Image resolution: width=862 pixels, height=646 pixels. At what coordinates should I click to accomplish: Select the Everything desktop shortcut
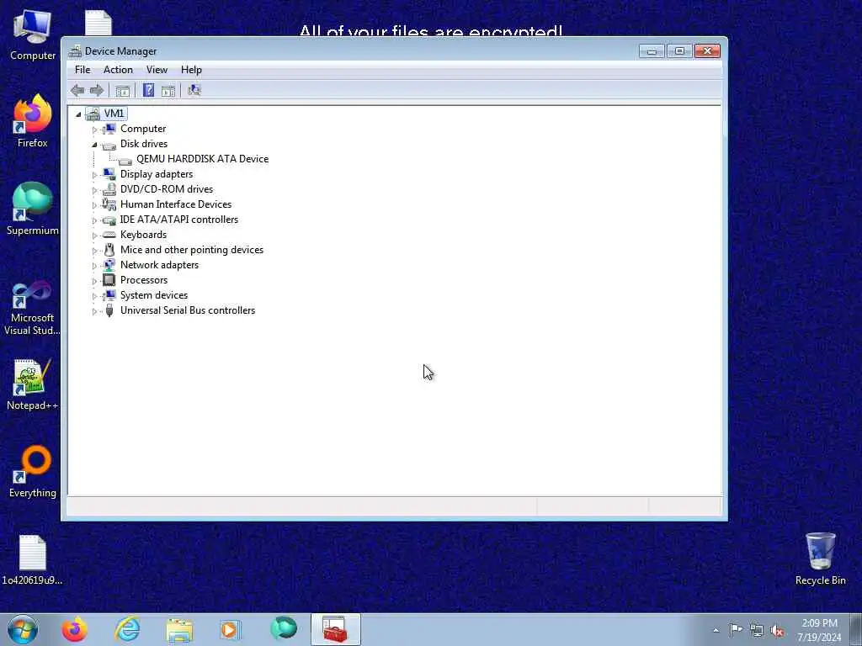point(33,472)
